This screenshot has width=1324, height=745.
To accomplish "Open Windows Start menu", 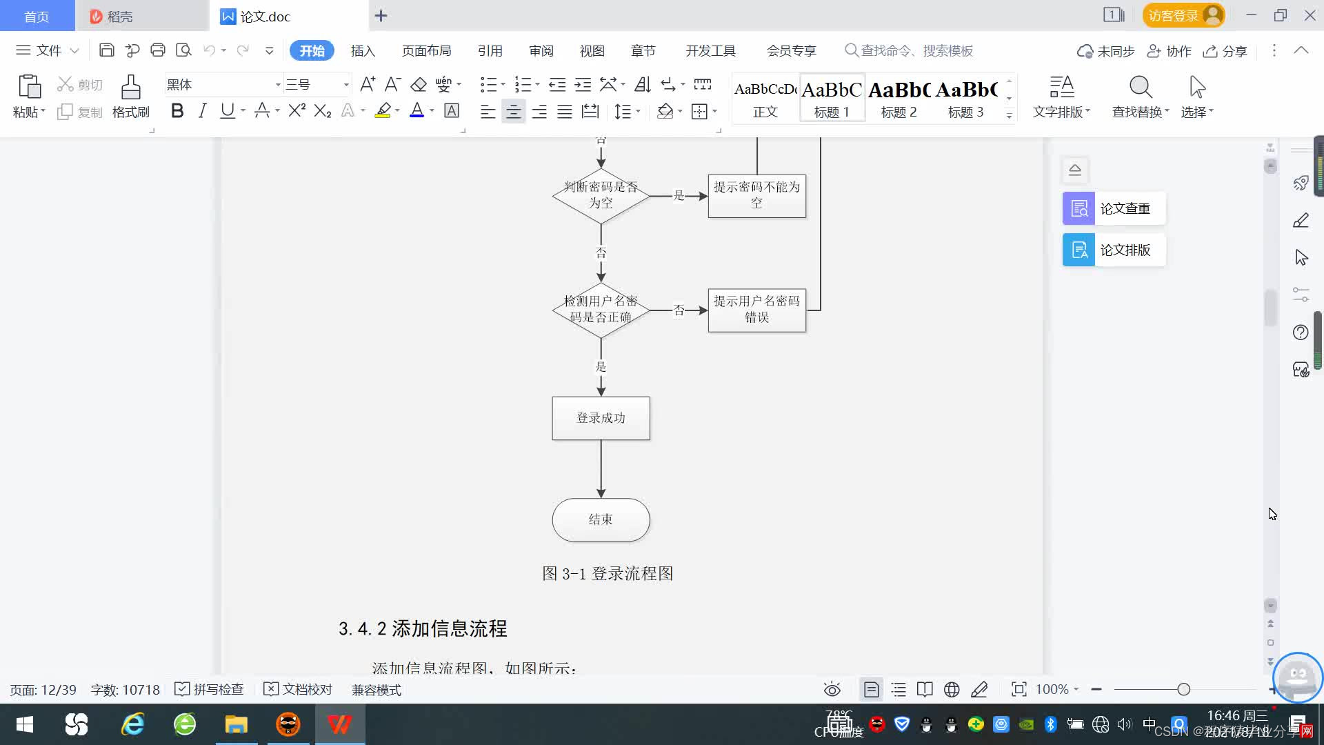I will [x=25, y=724].
